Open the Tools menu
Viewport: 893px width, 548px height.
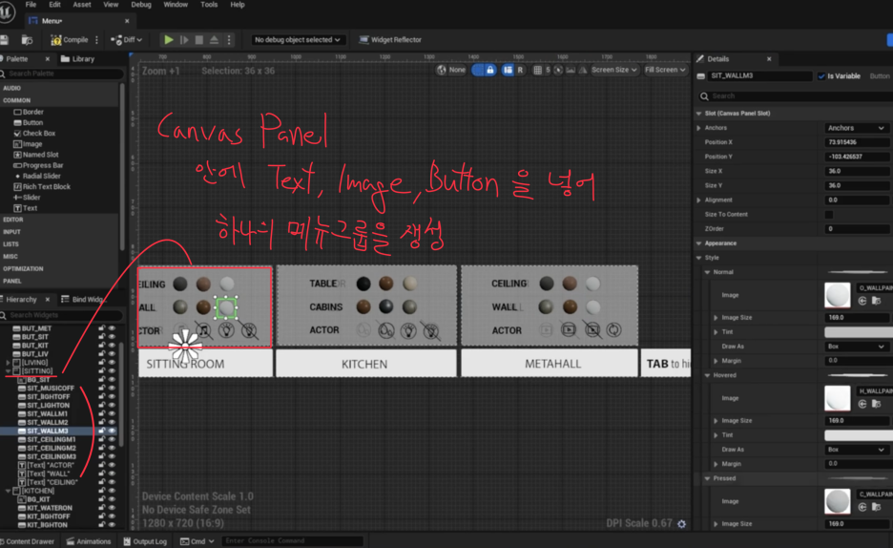tap(209, 5)
